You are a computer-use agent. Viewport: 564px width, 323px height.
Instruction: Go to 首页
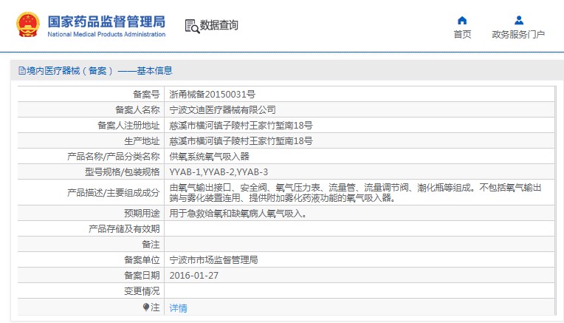tap(462, 34)
